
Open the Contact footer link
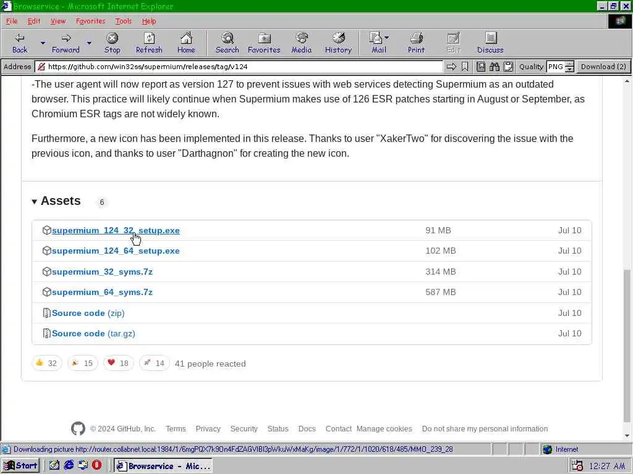click(x=338, y=428)
